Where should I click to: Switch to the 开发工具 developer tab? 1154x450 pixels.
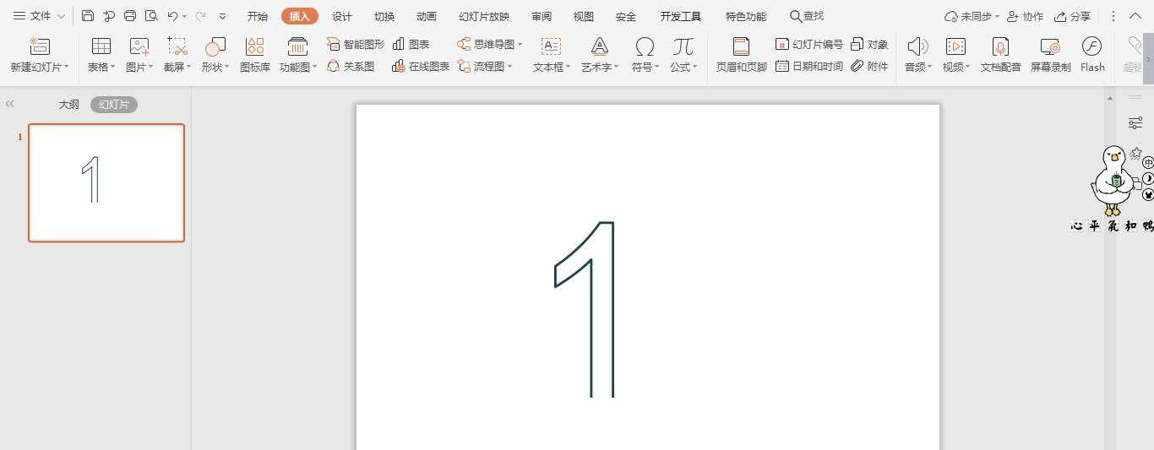click(681, 16)
